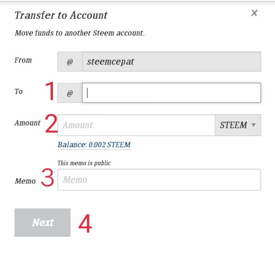Click the Memo label text

pyautogui.click(x=25, y=181)
